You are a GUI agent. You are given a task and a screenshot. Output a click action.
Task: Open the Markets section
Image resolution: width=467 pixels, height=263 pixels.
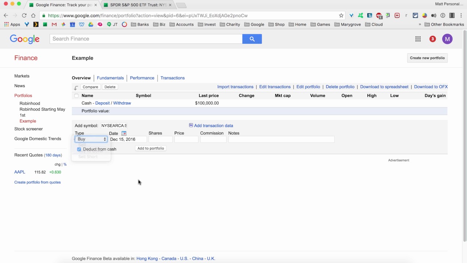coord(22,76)
